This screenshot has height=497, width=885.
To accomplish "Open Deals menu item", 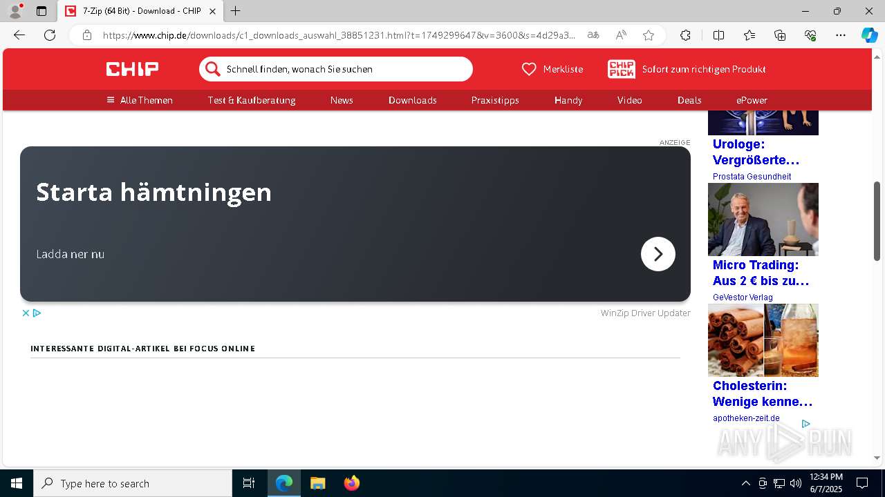I will 689,100.
